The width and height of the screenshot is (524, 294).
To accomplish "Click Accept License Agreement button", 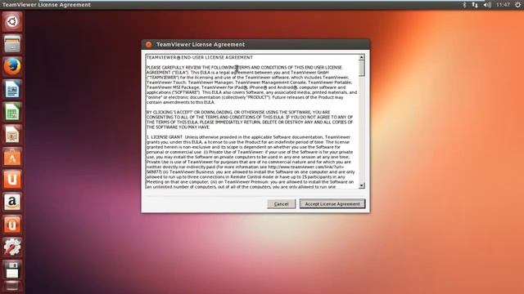I will pos(332,204).
